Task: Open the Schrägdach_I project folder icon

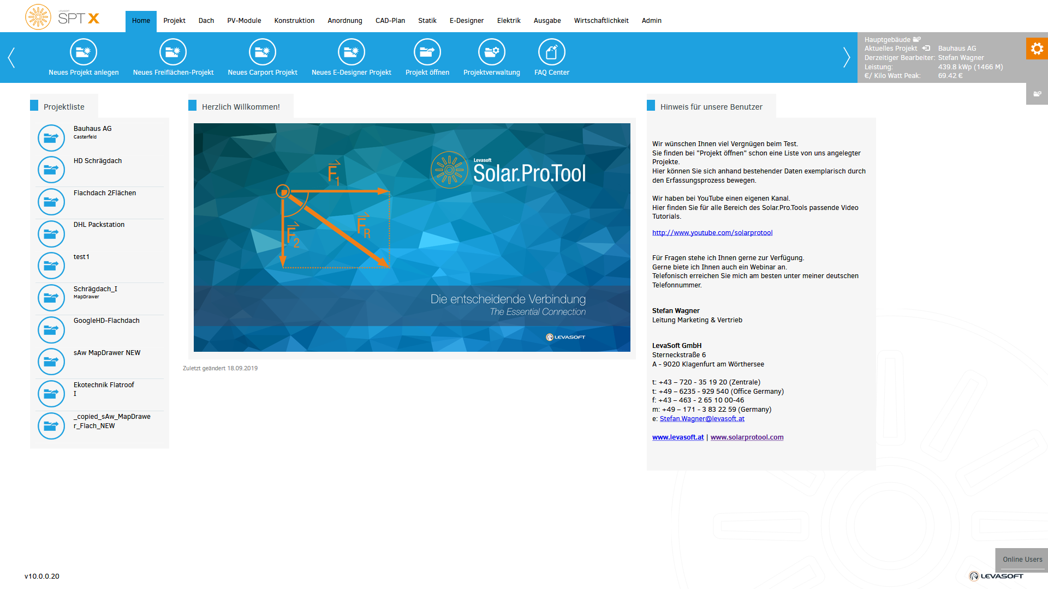Action: 51,298
